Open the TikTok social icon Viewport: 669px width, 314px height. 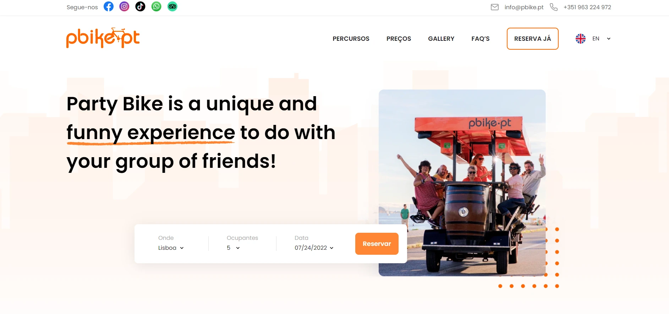(x=140, y=6)
